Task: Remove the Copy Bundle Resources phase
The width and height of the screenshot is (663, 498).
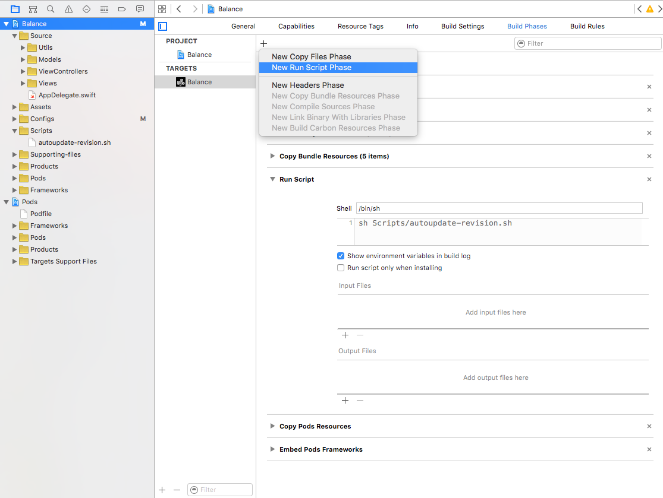Action: point(649,156)
